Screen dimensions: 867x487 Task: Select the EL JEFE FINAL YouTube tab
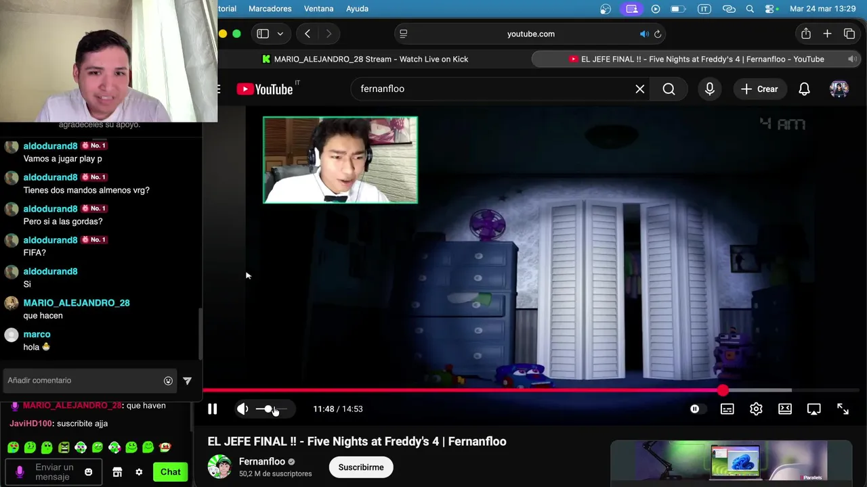tap(696, 59)
